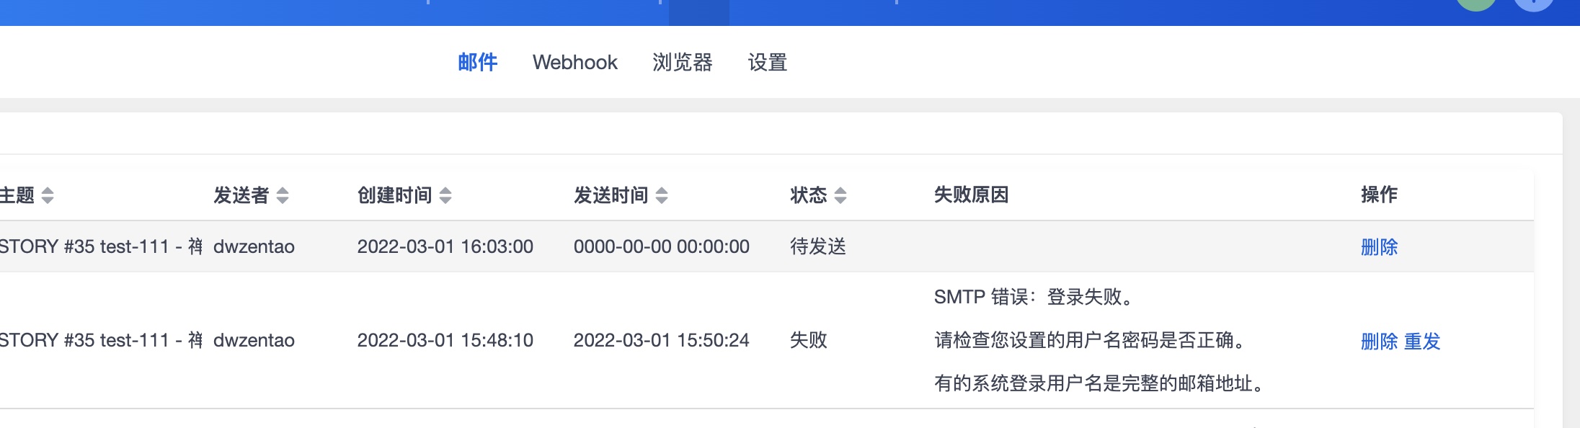The width and height of the screenshot is (1580, 428).
Task: Click the blue circular icon at top right
Action: [x=1533, y=4]
